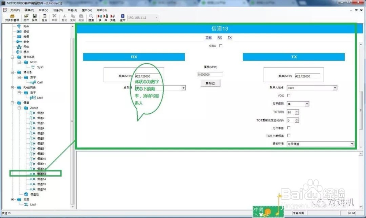Jump to the TX section link
This screenshot has height=218, width=366.
point(230,38)
